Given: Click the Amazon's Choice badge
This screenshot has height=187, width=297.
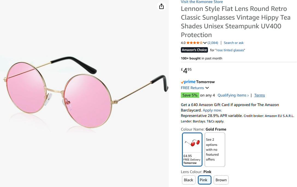Looking at the screenshot, I should (x=194, y=50).
